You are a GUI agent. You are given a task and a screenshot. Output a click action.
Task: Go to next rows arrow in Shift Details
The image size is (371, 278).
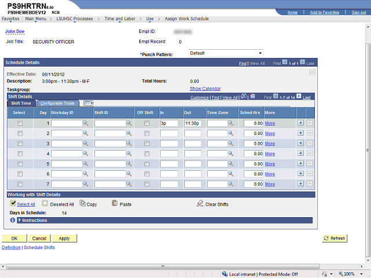point(299,97)
